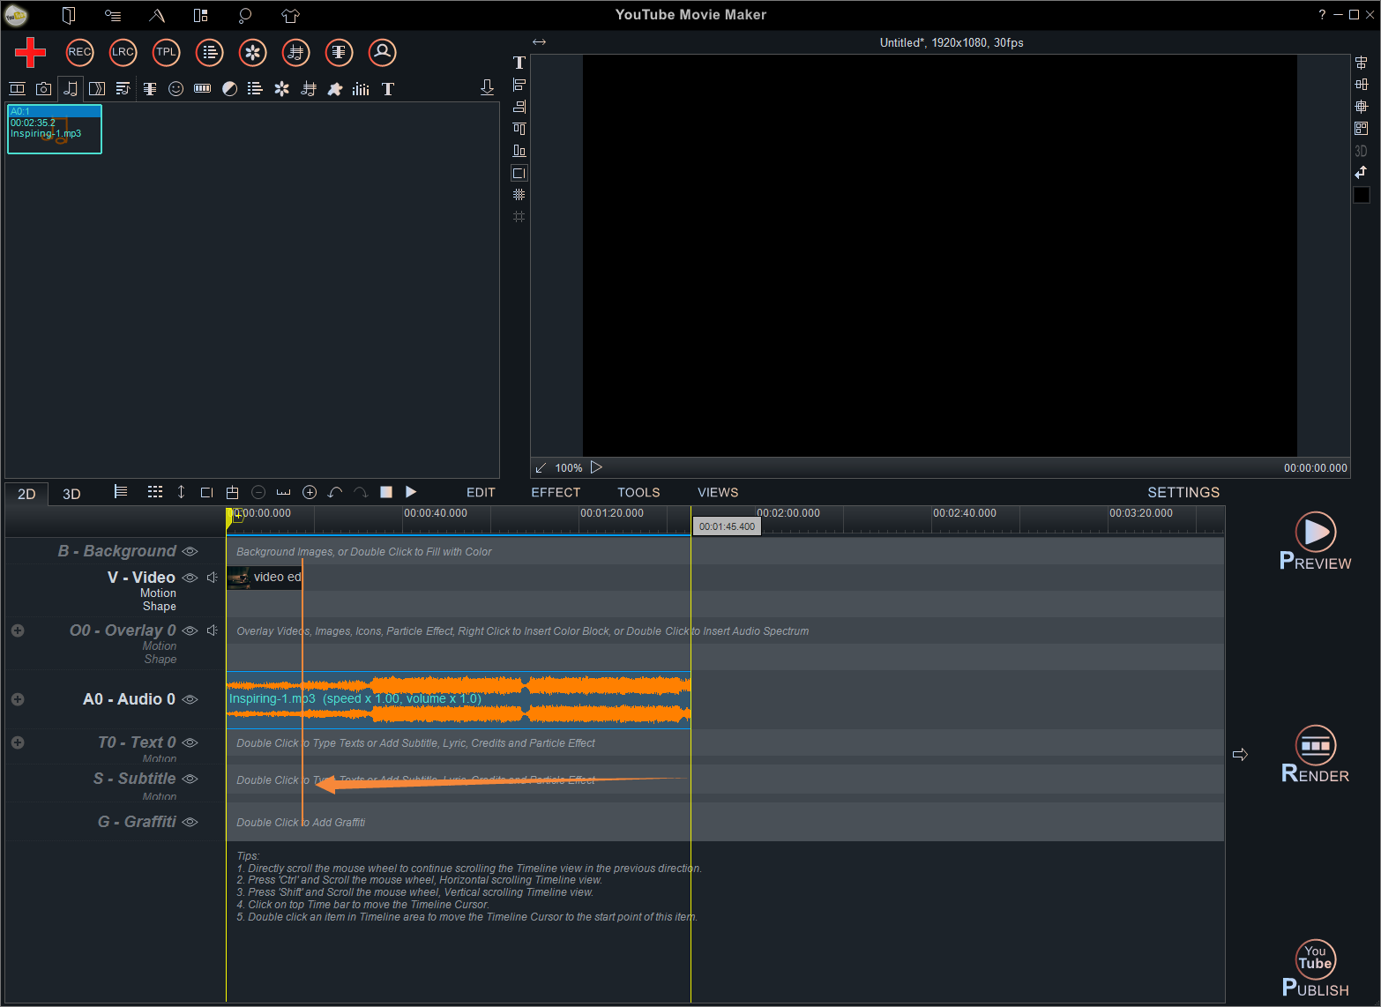Click the resize-arrow icon left of 100%

point(541,468)
